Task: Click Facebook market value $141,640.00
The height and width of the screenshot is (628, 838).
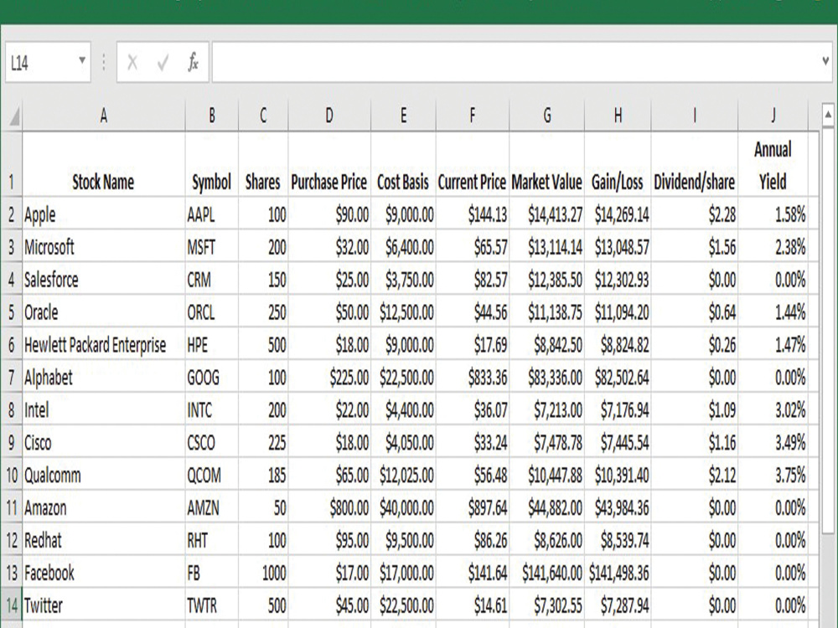Action: [546, 573]
